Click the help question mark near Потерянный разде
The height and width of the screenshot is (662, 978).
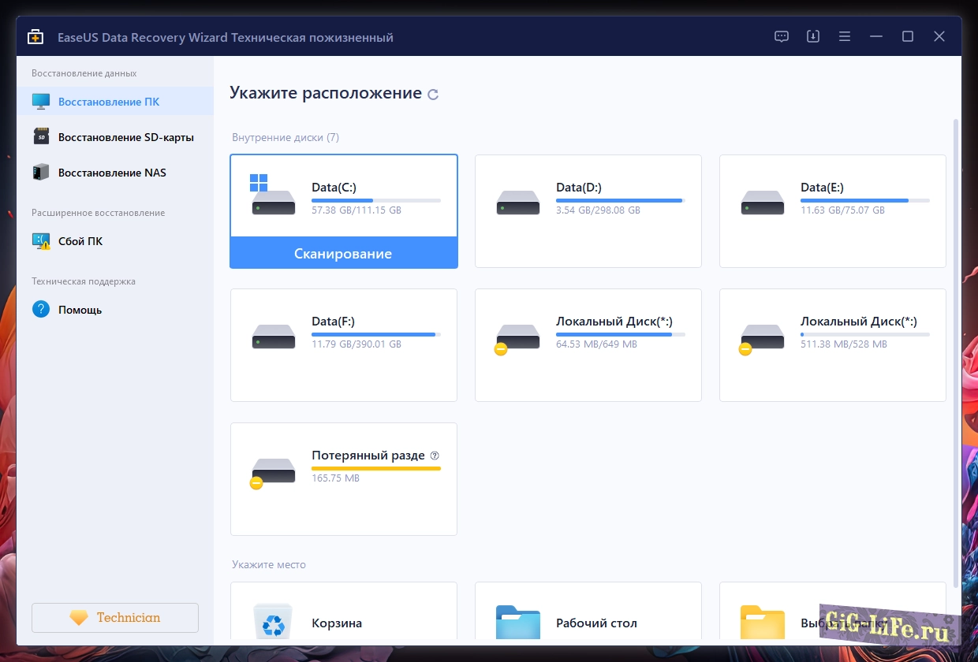(x=435, y=456)
